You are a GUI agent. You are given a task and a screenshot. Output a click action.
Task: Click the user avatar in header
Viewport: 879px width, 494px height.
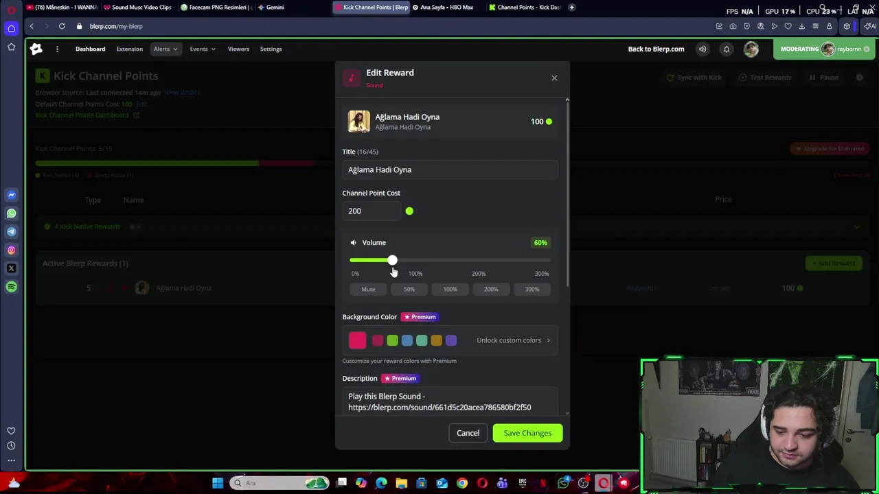click(751, 49)
